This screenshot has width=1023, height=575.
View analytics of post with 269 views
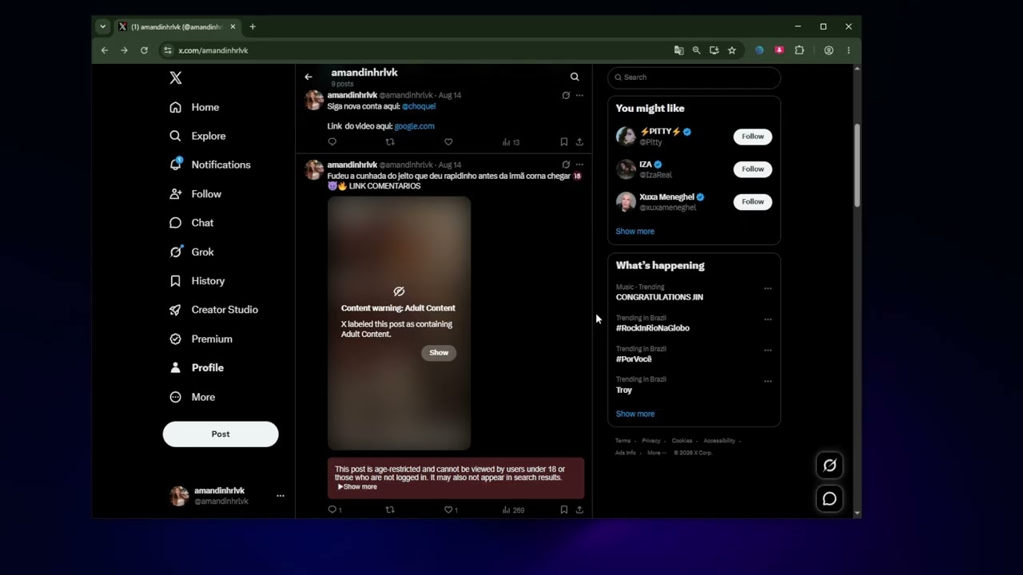coord(513,510)
